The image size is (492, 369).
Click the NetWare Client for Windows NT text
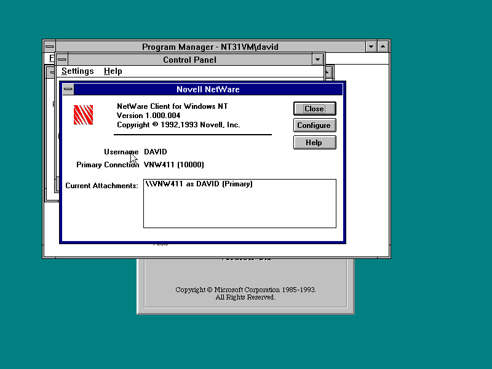click(x=172, y=106)
